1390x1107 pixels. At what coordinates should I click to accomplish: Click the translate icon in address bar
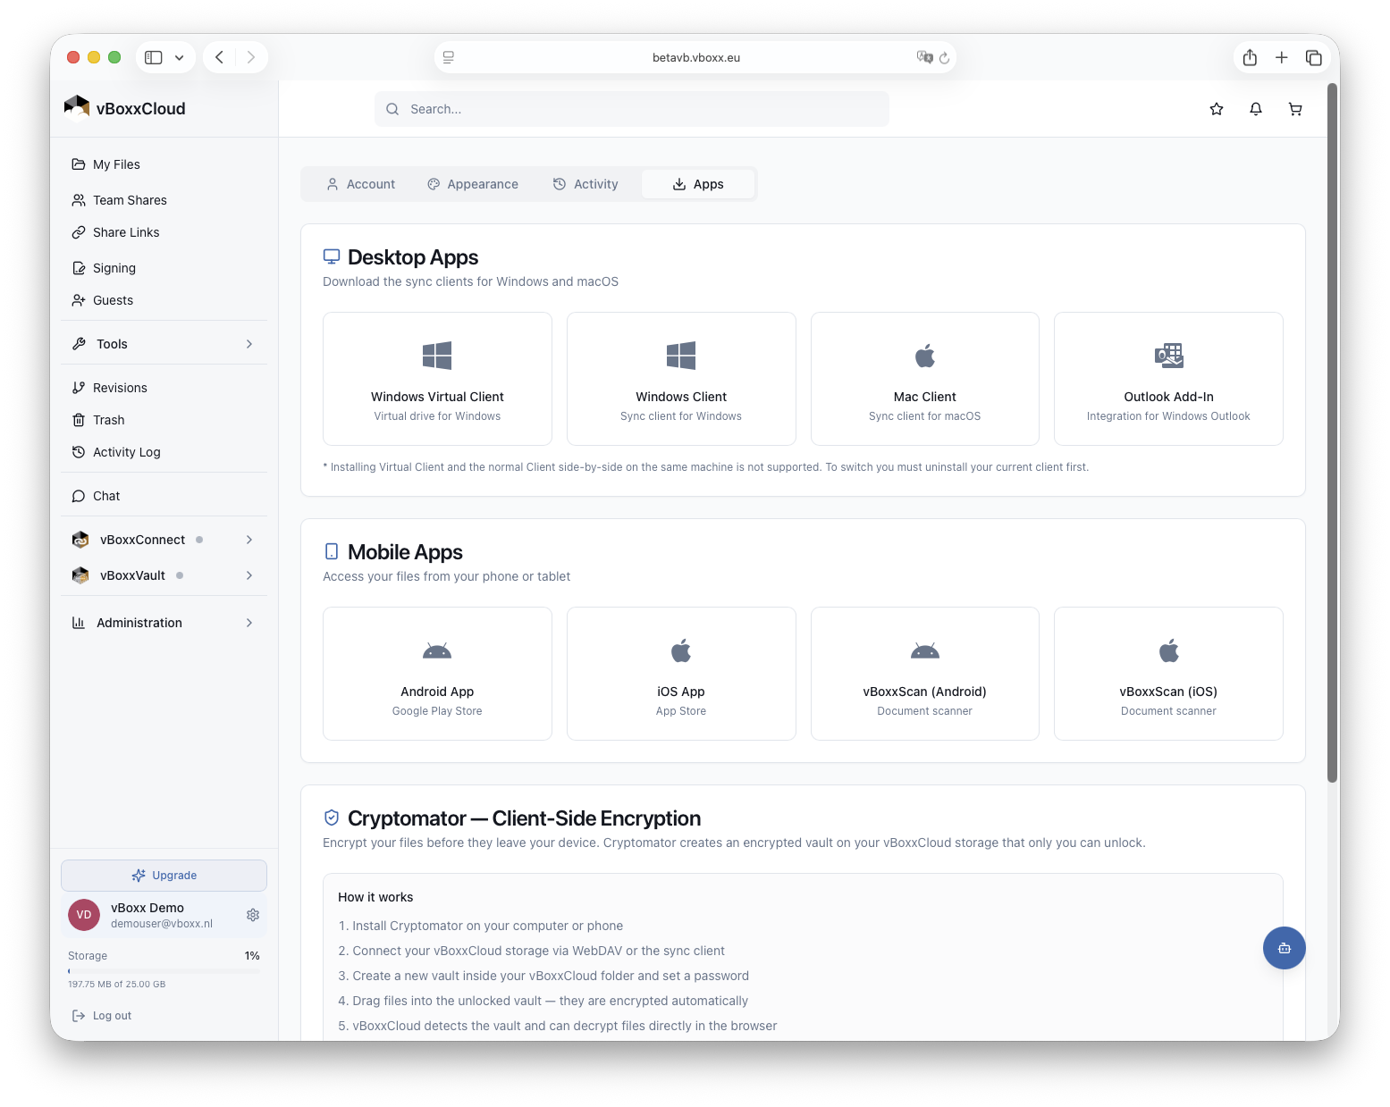click(x=924, y=57)
